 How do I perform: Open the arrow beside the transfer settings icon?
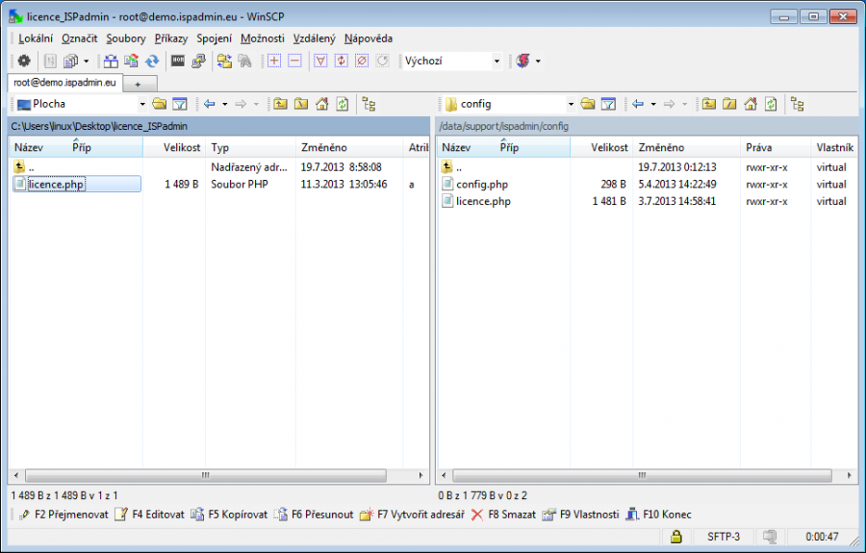coord(87,61)
